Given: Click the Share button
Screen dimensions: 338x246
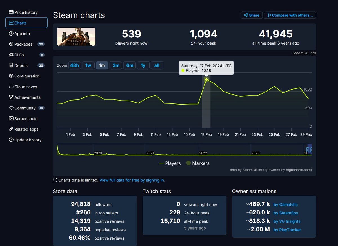Looking at the screenshot, I should pyautogui.click(x=252, y=15).
